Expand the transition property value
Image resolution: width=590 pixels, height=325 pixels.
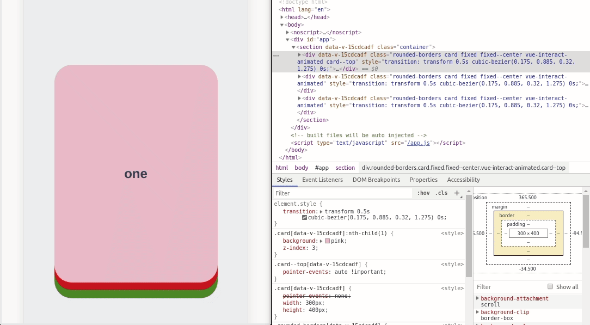tap(321, 211)
